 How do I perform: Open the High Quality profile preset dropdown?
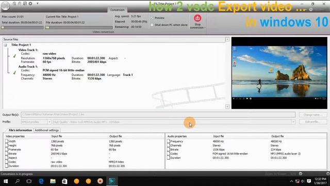293,122
